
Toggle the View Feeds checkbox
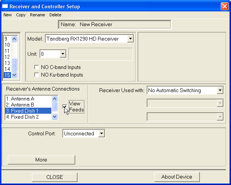coord(65,107)
